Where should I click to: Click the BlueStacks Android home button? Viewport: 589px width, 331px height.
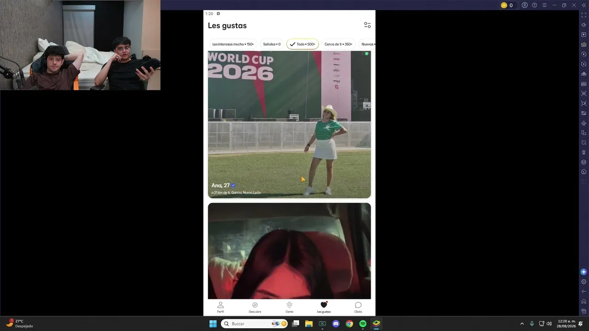pyautogui.click(x=584, y=301)
